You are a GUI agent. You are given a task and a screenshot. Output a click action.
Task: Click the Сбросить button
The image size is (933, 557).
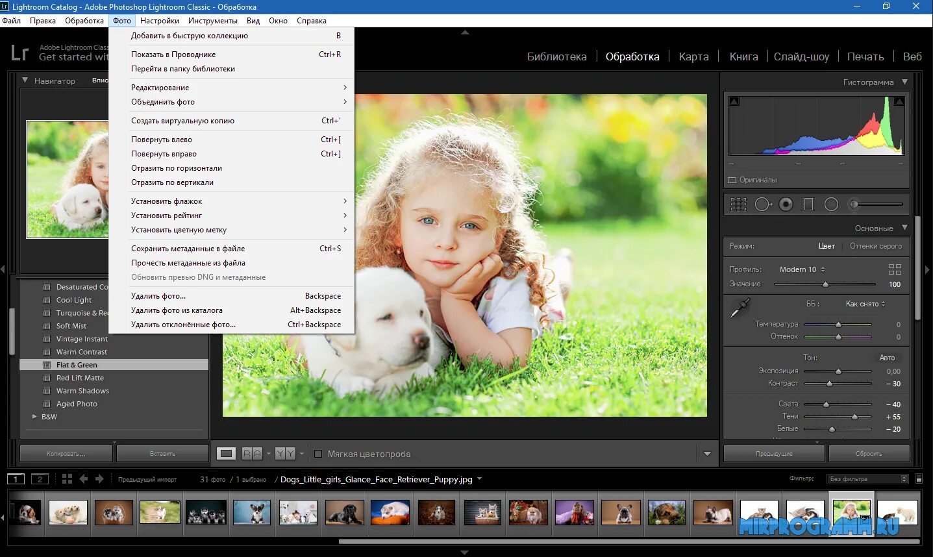[869, 454]
